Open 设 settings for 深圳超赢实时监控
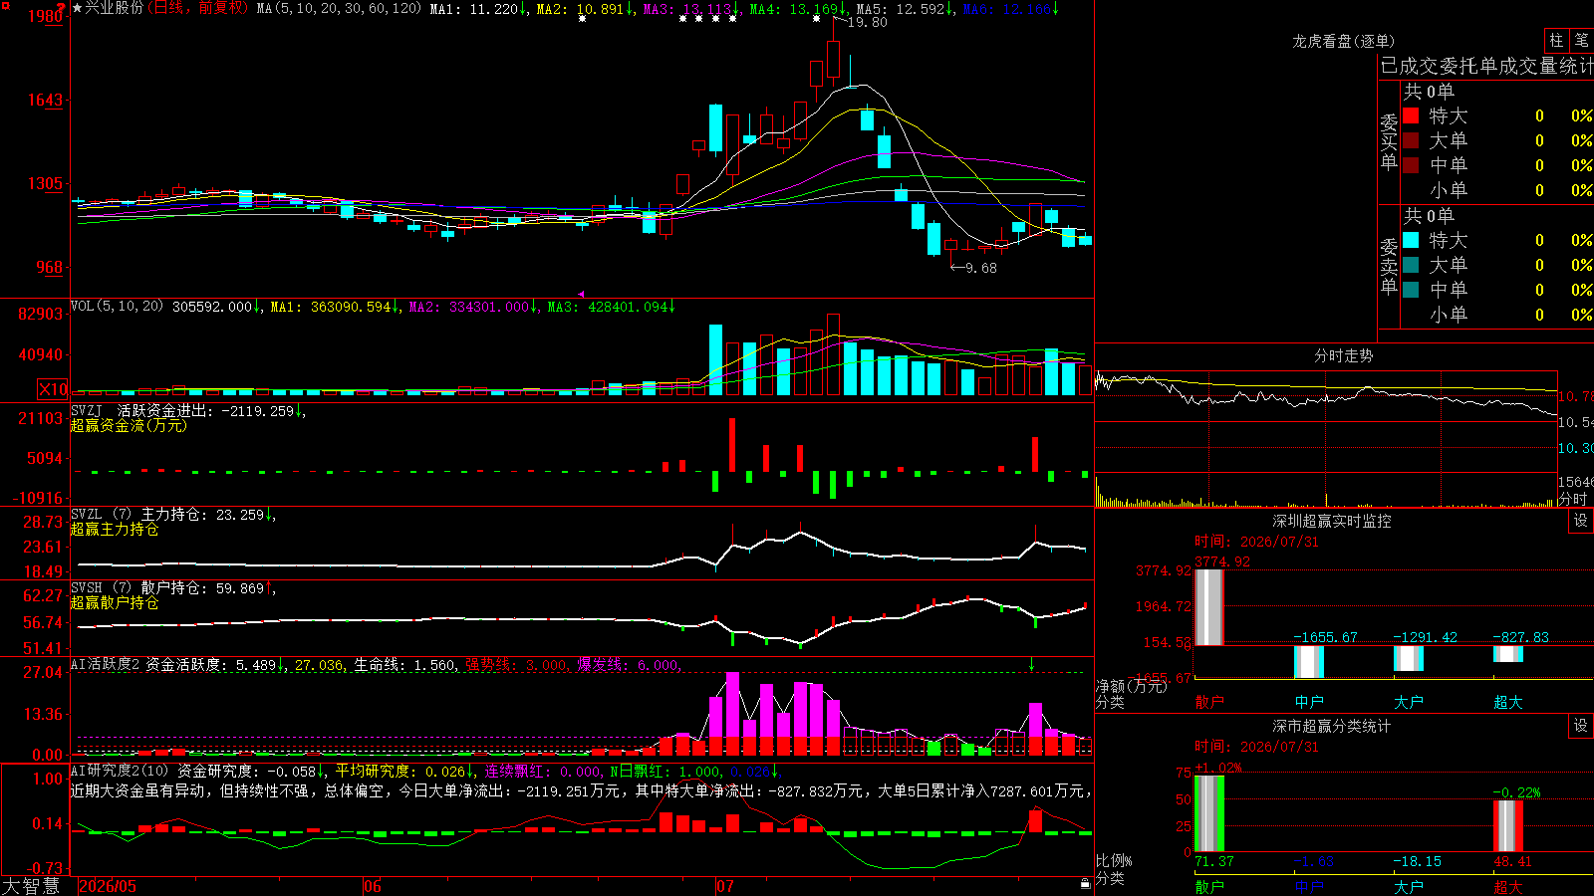Image resolution: width=1594 pixels, height=896 pixels. click(1581, 521)
